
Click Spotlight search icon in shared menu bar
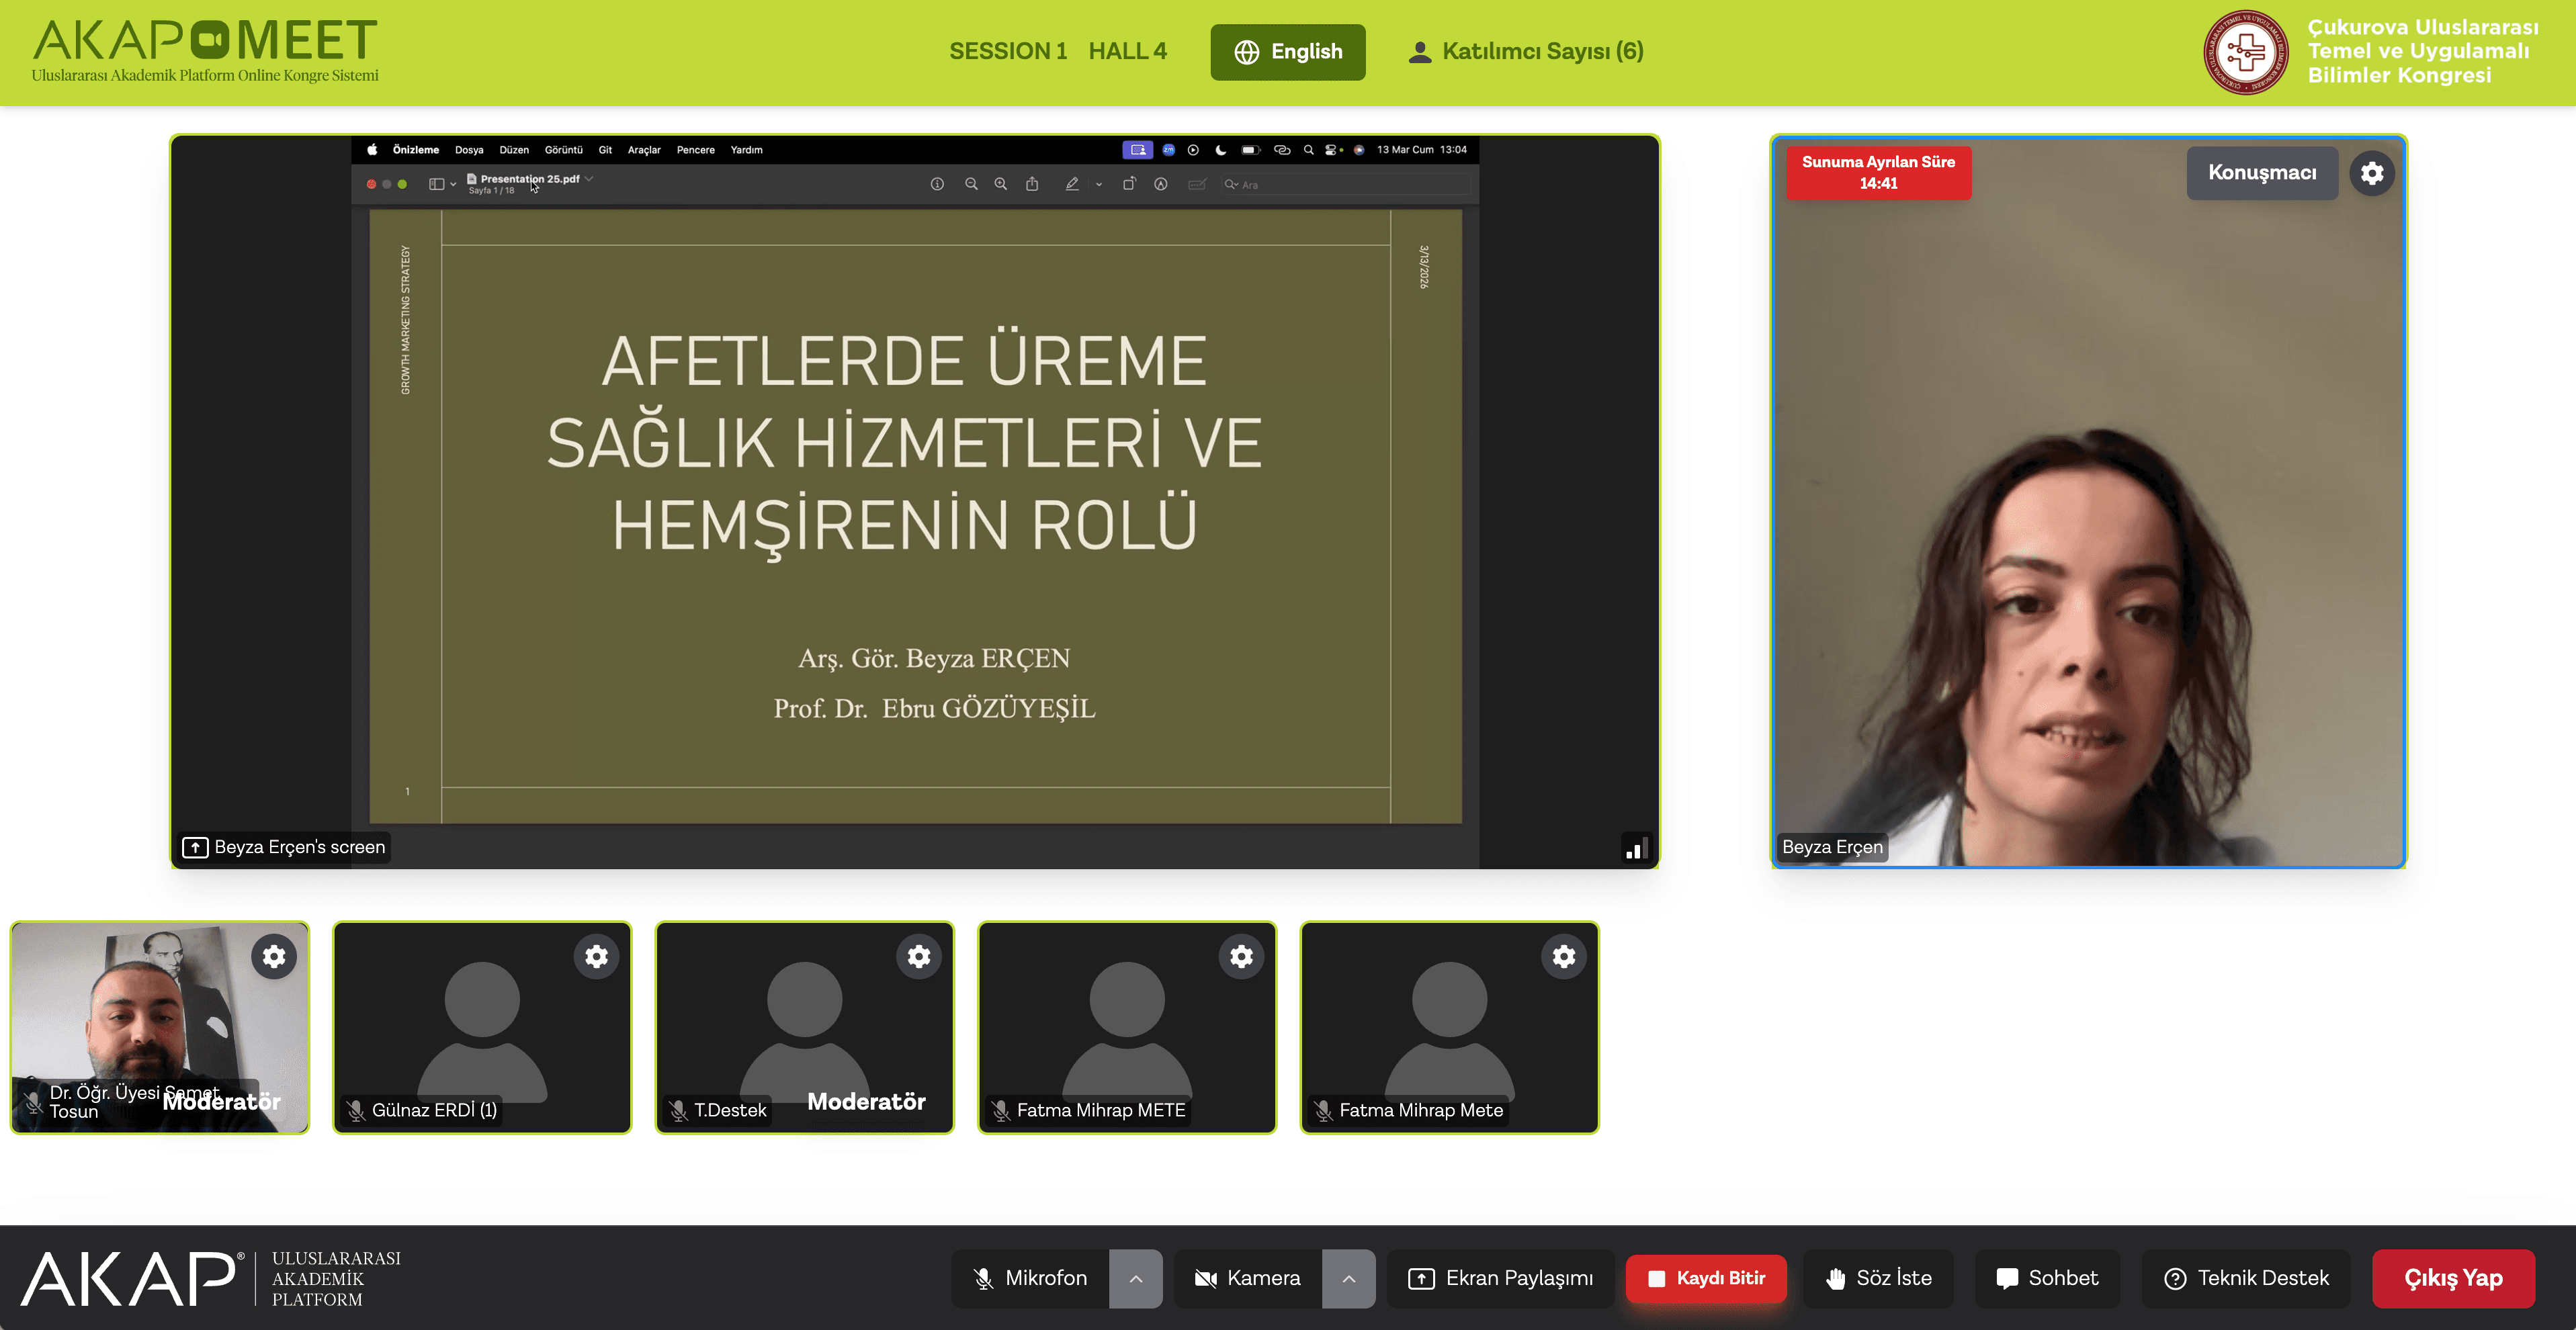(x=1308, y=150)
